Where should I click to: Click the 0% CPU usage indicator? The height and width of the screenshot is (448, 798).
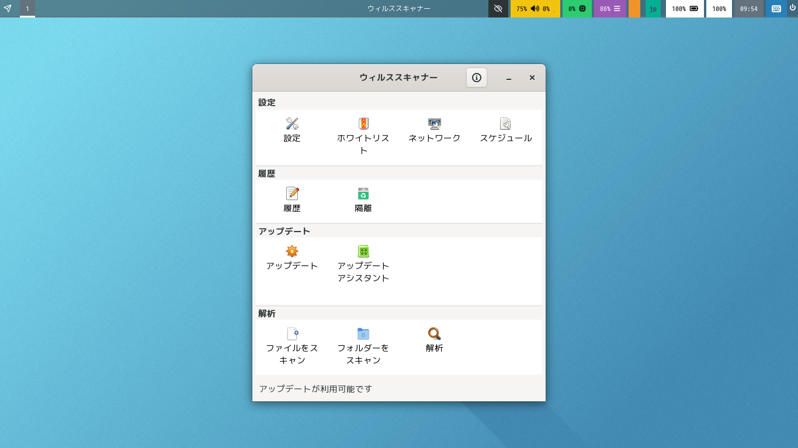[577, 9]
